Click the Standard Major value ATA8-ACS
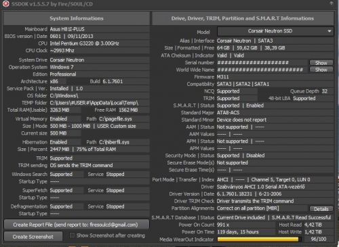339x247 pixels. click(228, 112)
